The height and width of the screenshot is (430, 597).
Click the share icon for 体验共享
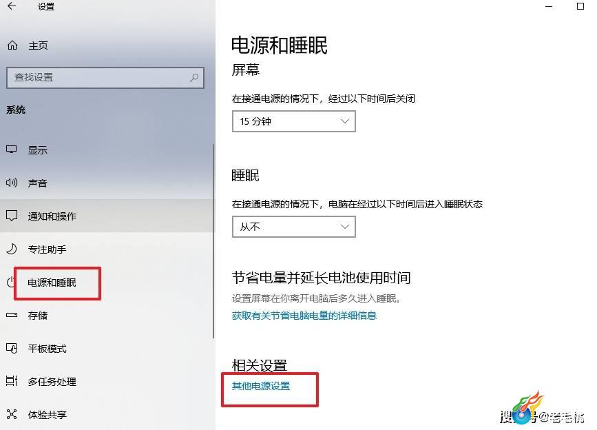12,414
